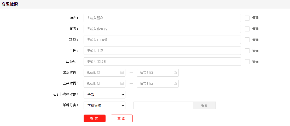Click the 重置 button
The width and height of the screenshot is (290, 126).
121,118
